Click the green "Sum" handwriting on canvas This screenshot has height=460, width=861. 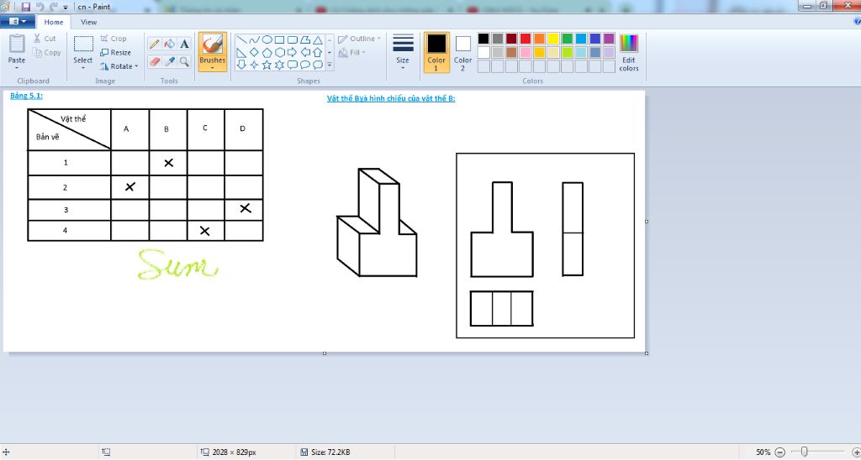177,264
